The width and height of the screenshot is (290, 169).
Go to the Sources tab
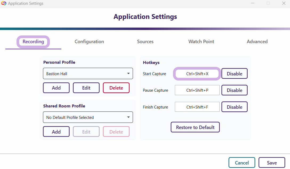145,42
